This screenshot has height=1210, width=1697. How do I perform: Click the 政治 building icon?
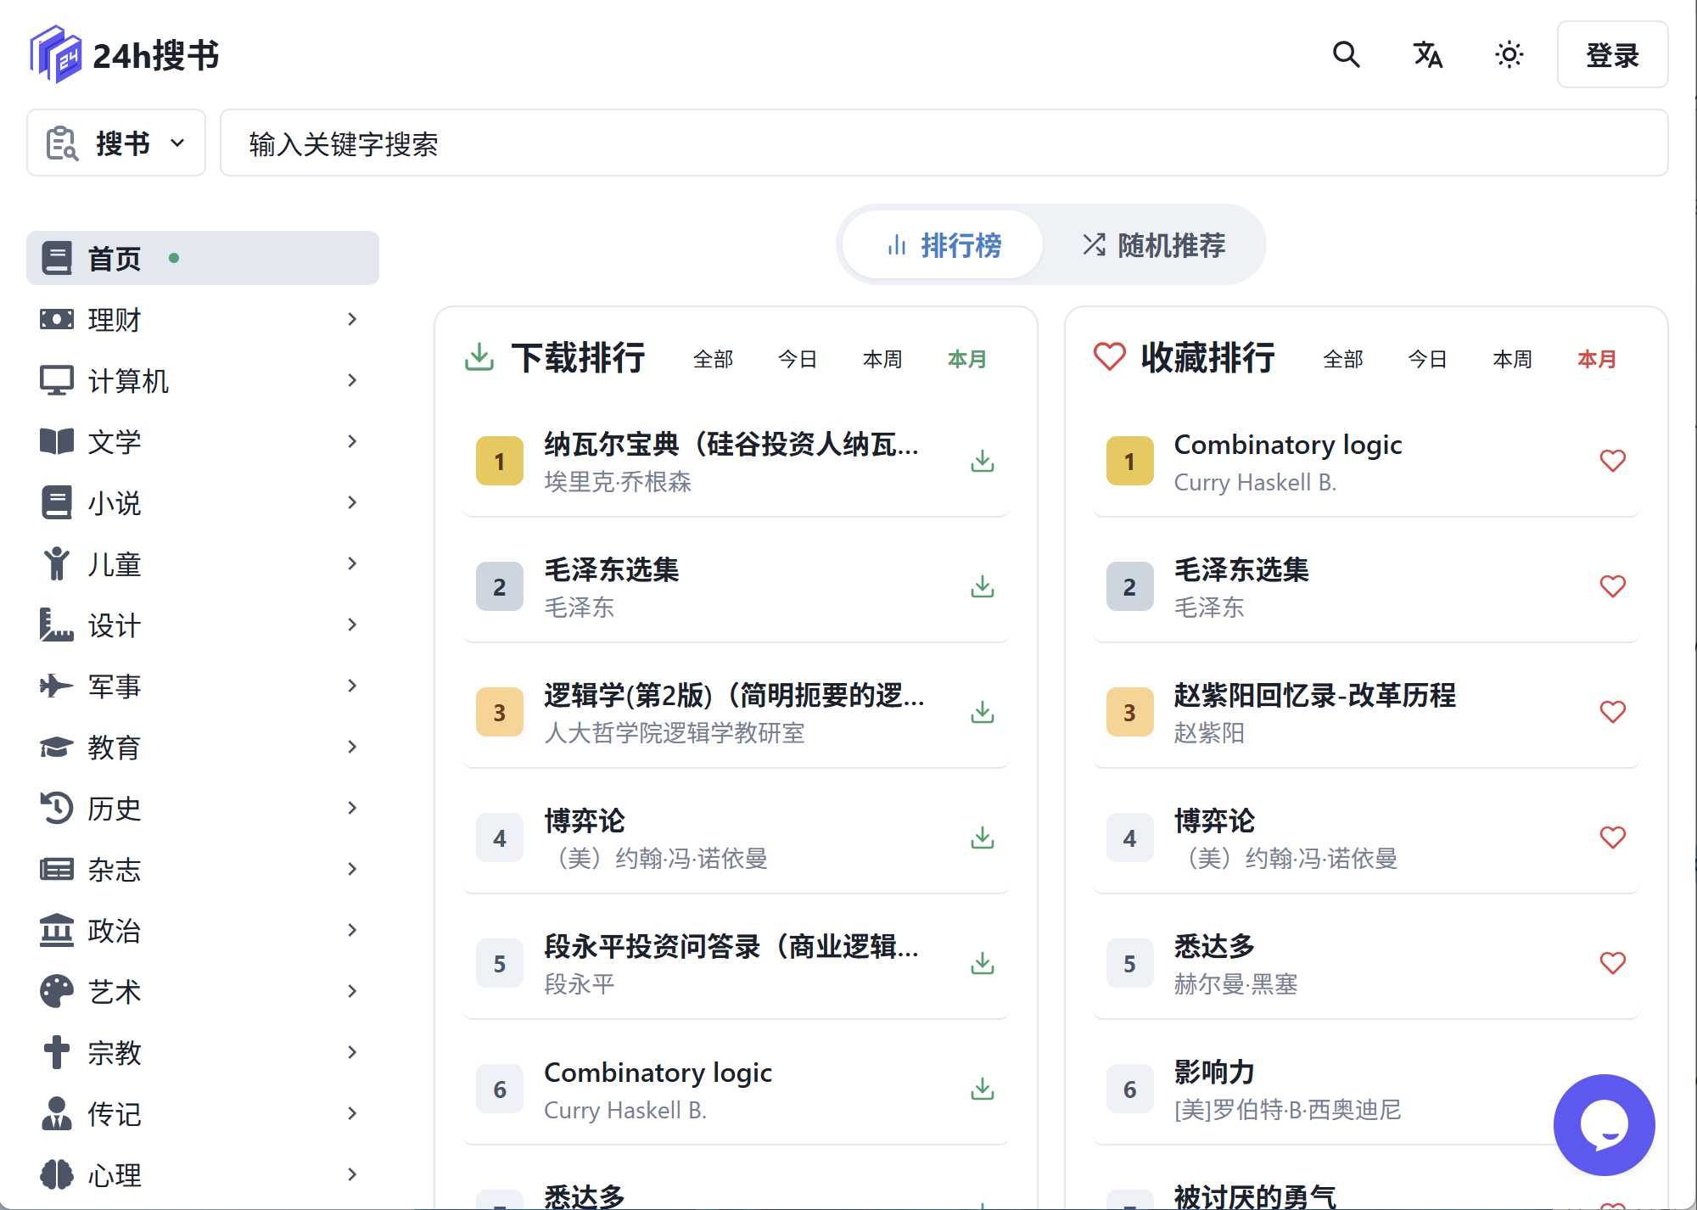click(57, 930)
